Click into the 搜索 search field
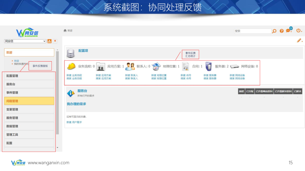305x171 pixels. point(252,31)
